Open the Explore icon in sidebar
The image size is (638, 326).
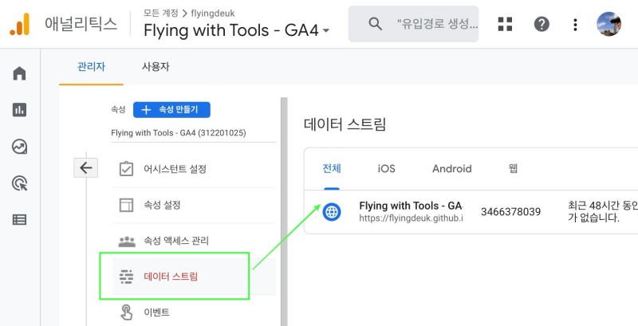point(20,147)
